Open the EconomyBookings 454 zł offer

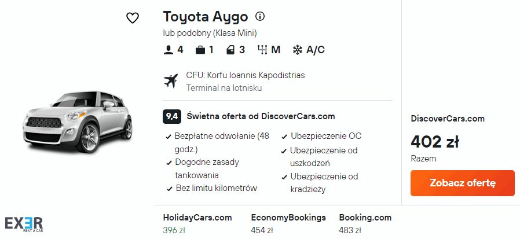click(288, 223)
